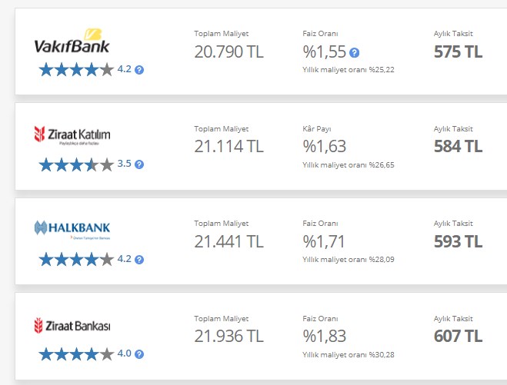Select Ziraat Katılım total cost 21.114 TL
The image size is (507, 385).
click(x=229, y=146)
